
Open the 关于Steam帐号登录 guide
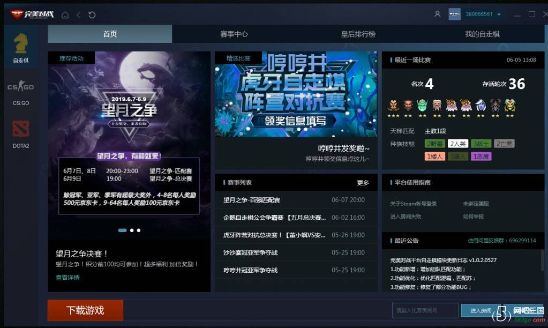click(x=414, y=204)
